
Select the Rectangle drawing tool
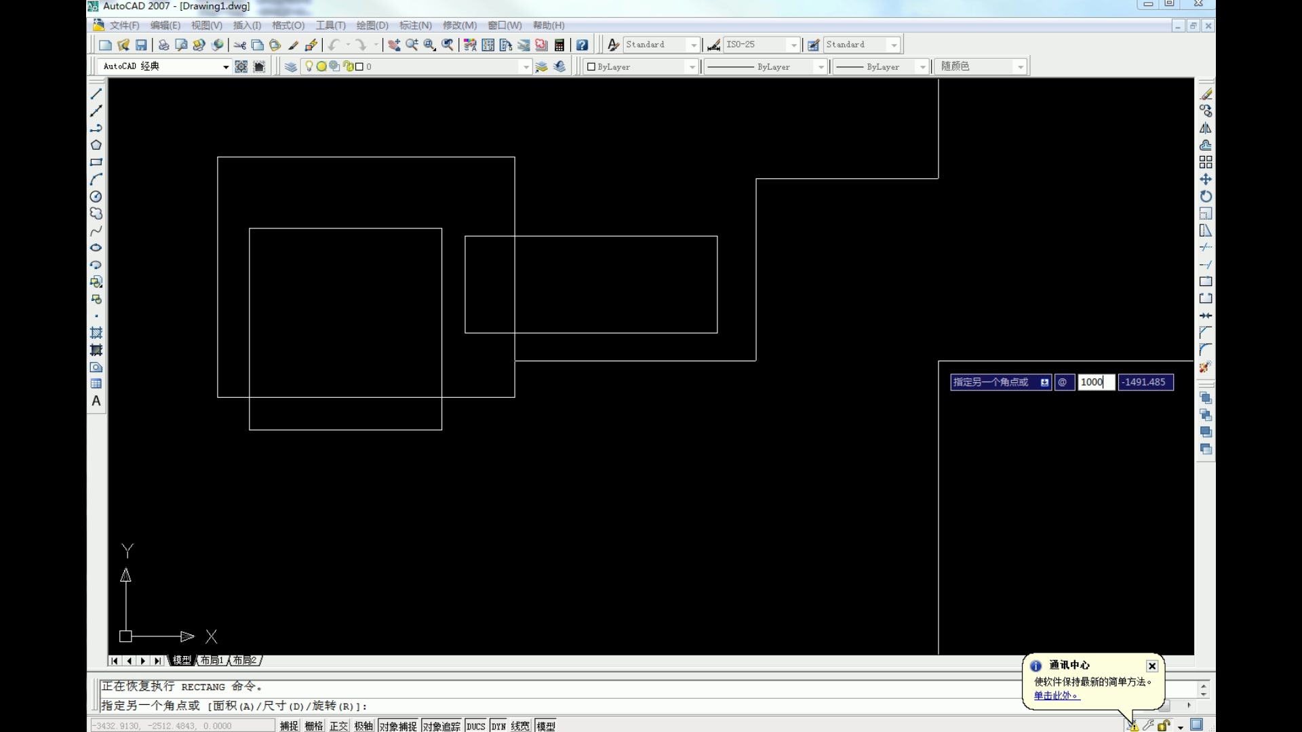pos(96,162)
